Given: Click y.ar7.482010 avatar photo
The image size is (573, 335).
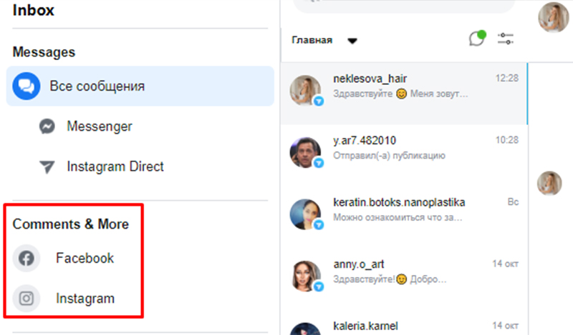Looking at the screenshot, I should 306,152.
